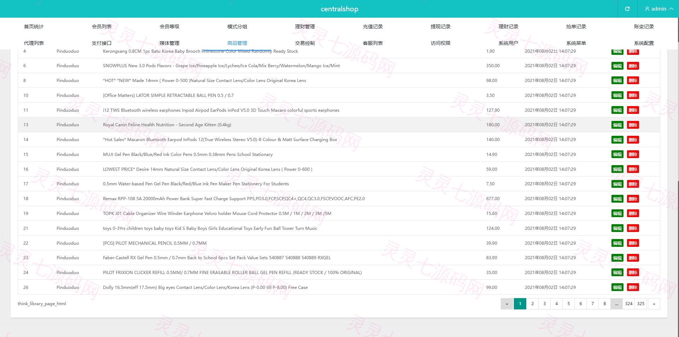The height and width of the screenshot is (337, 679).
Task: Go to 会员列表 menu item
Action: (x=101, y=27)
